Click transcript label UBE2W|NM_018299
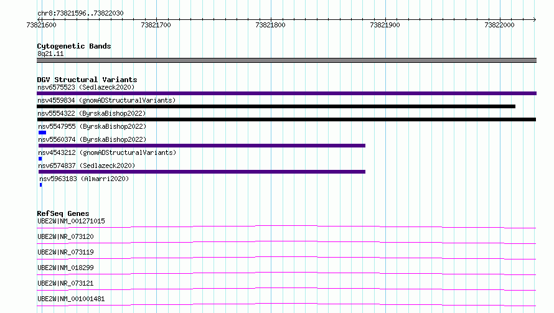The height and width of the screenshot is (313, 554). click(x=65, y=268)
